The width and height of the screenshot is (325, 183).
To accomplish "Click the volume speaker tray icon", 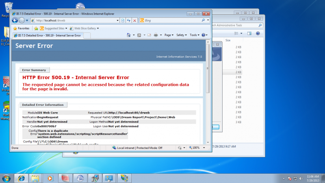I will [x=301, y=179].
